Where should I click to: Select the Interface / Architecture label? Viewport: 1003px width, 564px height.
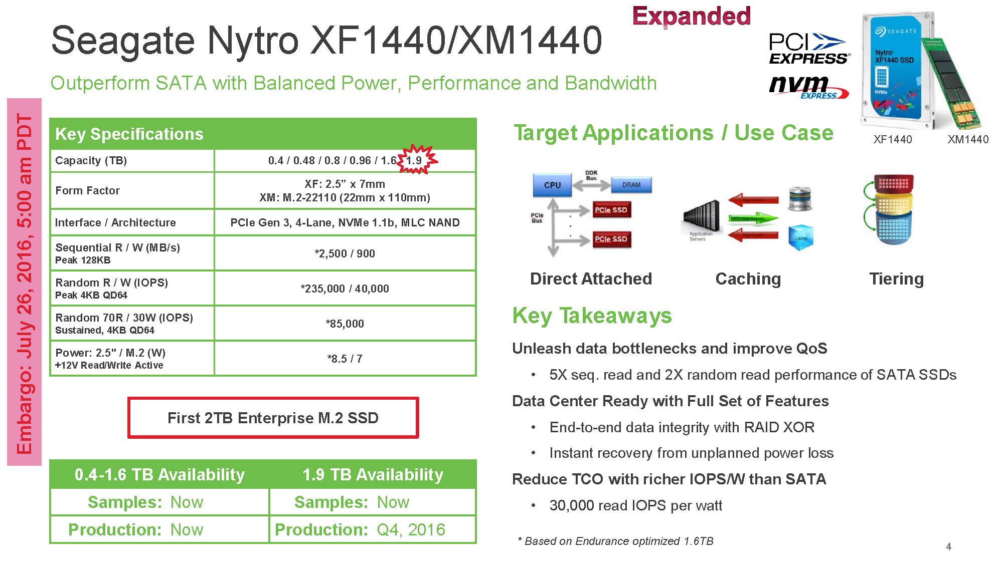coord(115,222)
